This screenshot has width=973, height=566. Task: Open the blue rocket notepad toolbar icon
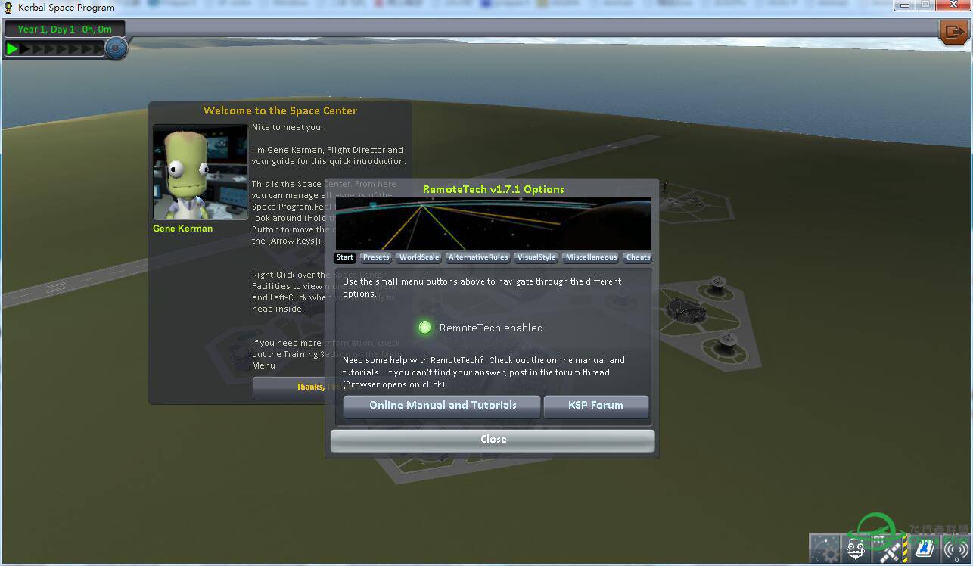click(924, 549)
